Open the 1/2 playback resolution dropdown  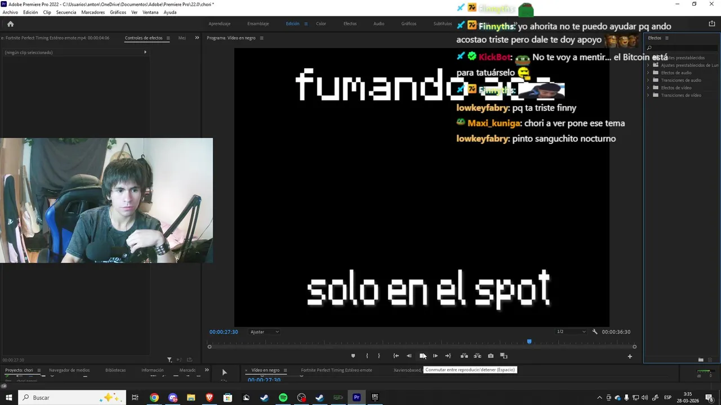pos(571,332)
